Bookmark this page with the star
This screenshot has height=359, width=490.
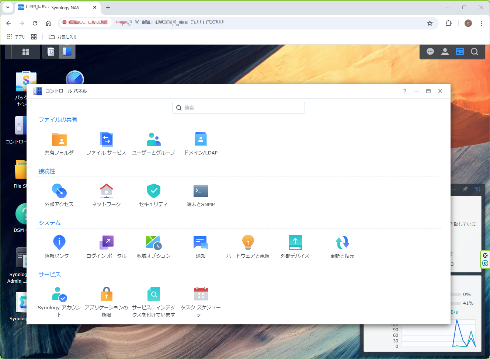click(x=430, y=23)
